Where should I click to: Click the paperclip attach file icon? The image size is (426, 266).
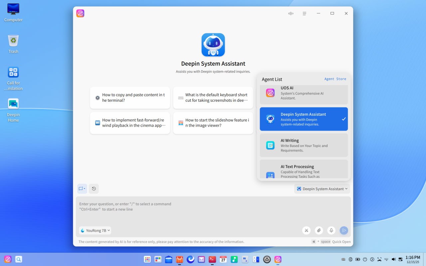coord(319,230)
